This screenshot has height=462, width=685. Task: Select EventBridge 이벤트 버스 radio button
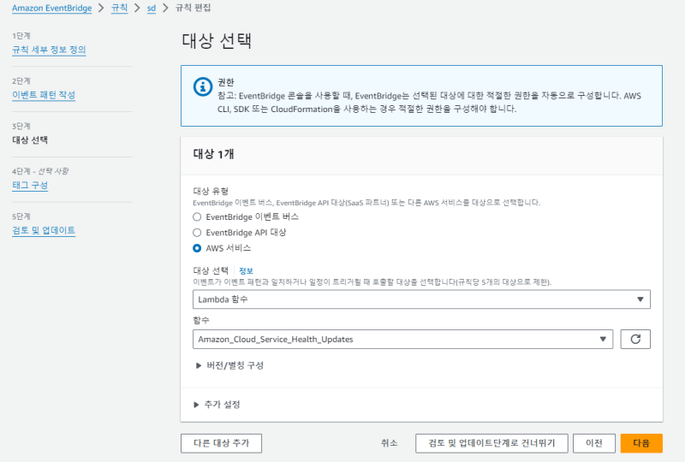point(198,217)
